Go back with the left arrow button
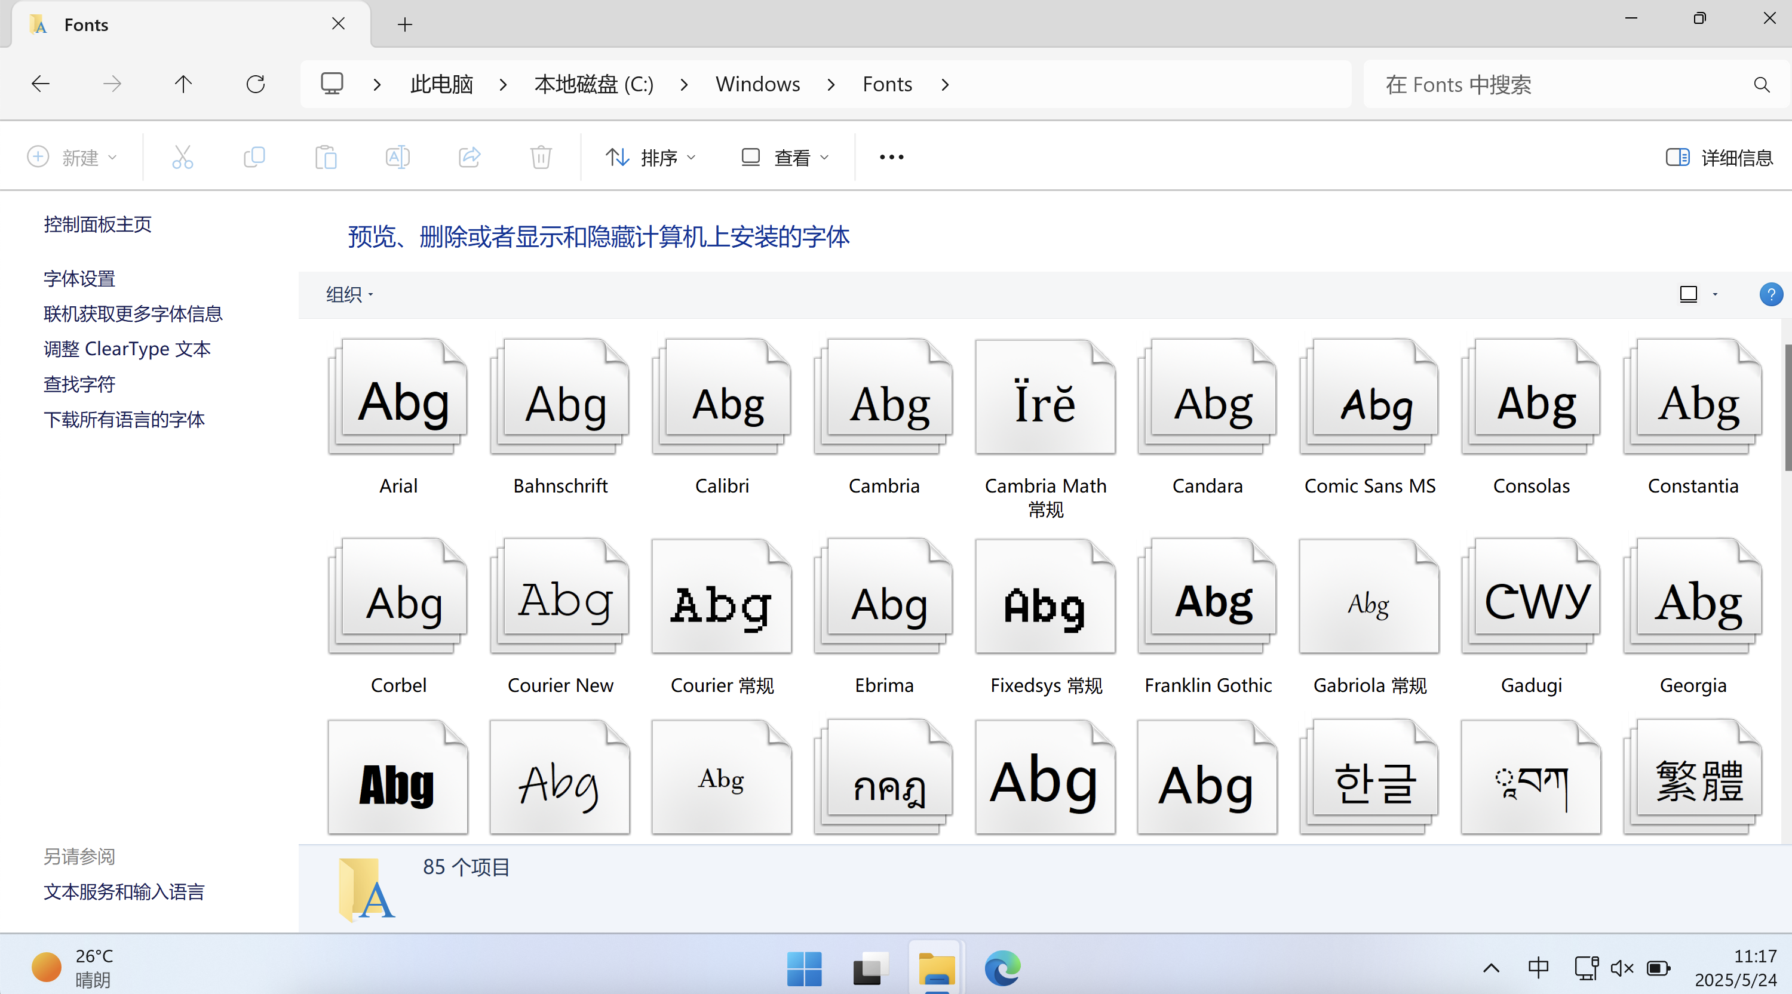 [x=41, y=84]
